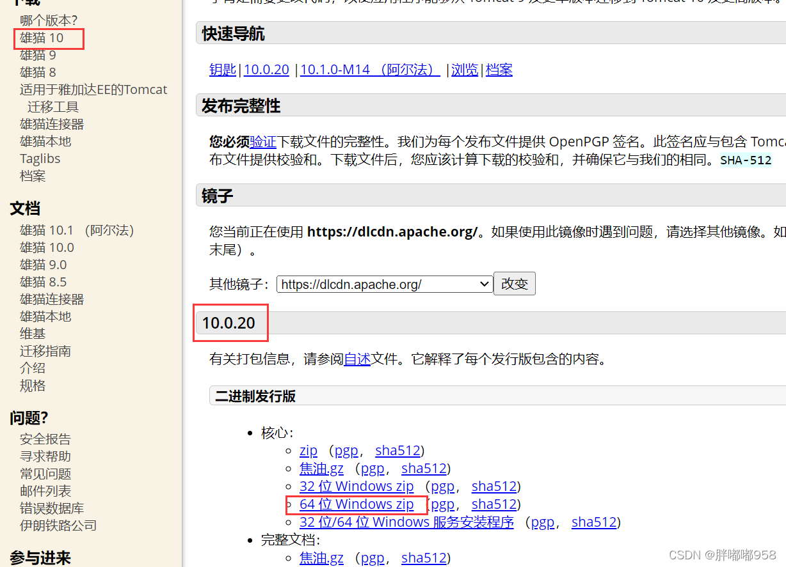The height and width of the screenshot is (567, 786).
Task: Expand the 其他镜子 mirror dropdown
Action: pos(385,284)
